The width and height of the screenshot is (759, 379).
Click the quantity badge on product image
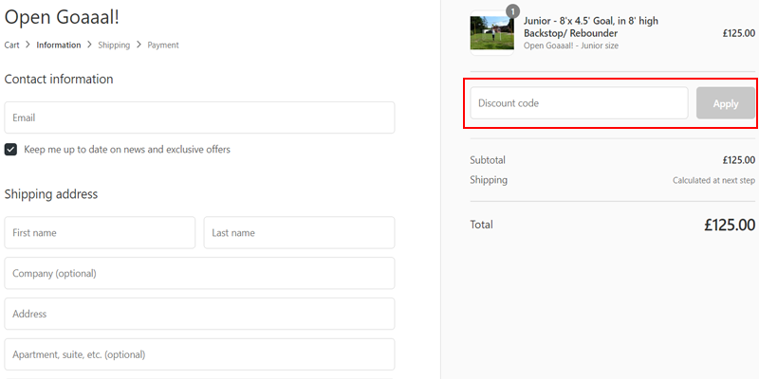tap(512, 11)
